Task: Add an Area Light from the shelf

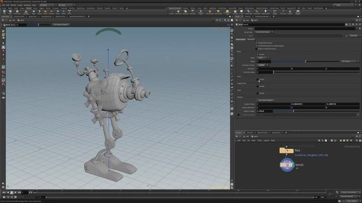Action: click(192, 12)
